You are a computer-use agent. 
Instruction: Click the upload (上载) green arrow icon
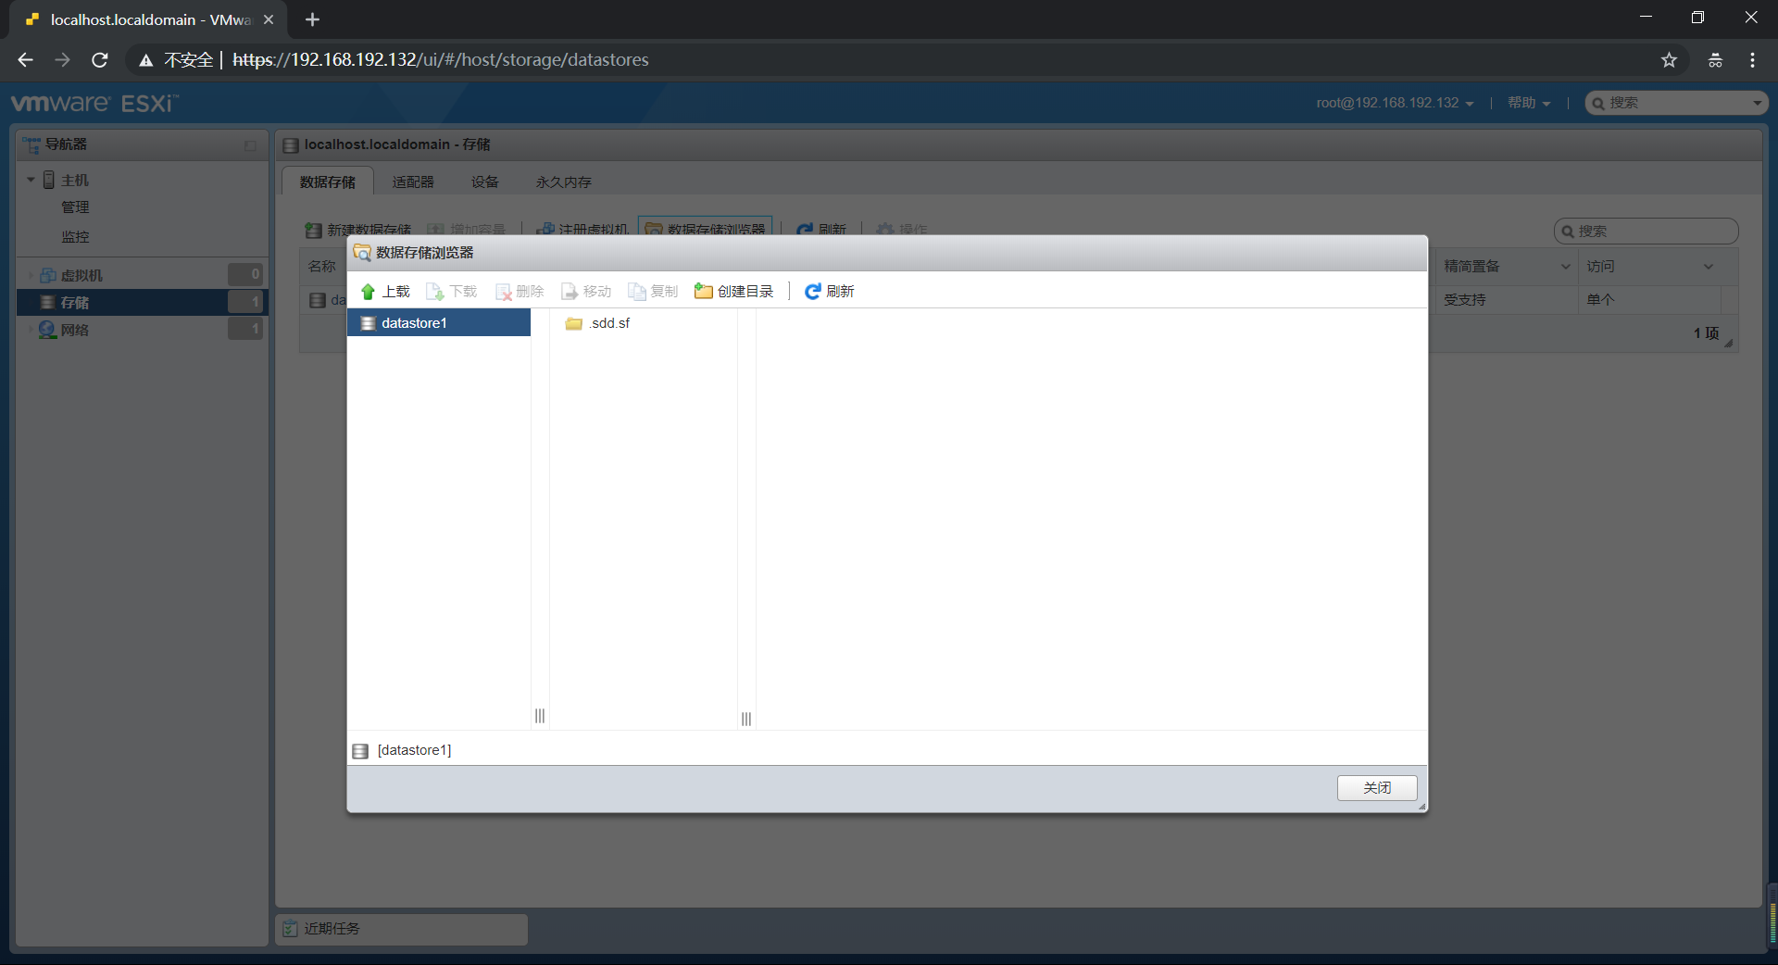[368, 292]
